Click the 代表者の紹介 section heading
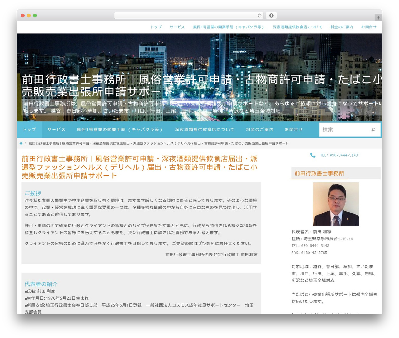 point(41,284)
